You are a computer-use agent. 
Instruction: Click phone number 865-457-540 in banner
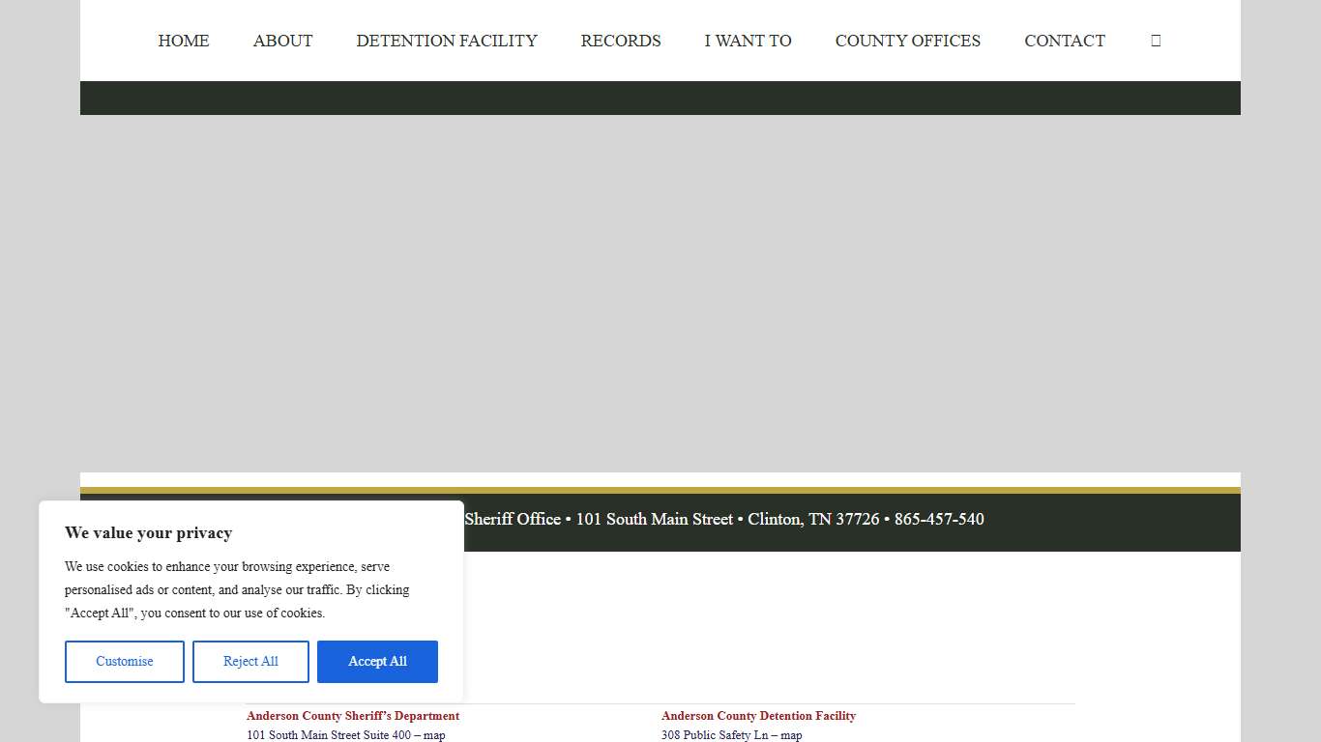tap(939, 519)
